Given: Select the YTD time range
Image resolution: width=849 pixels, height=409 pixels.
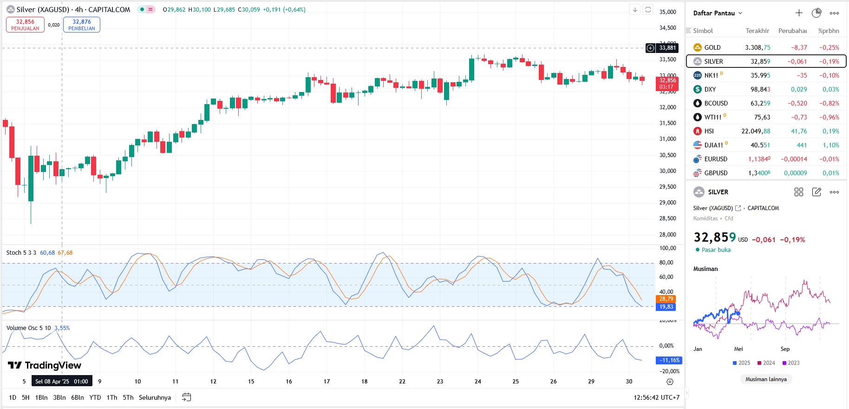Looking at the screenshot, I should point(95,397).
